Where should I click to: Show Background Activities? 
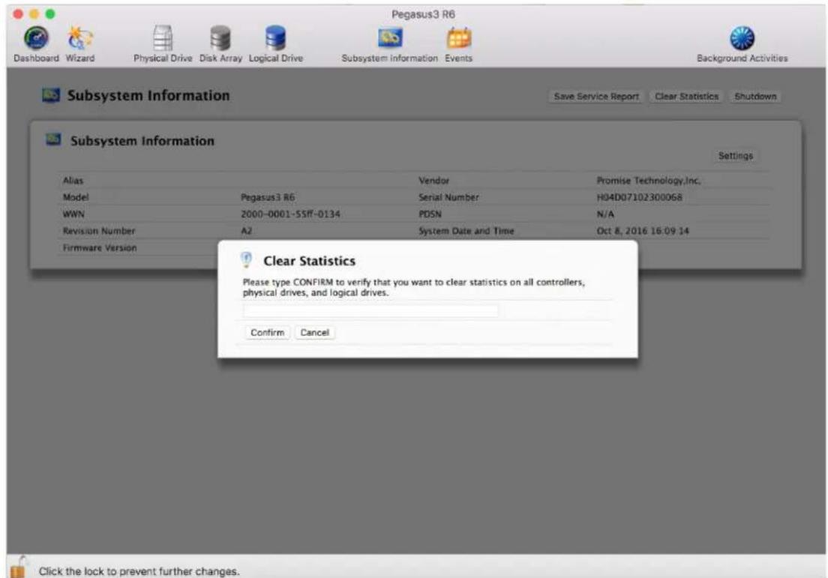click(x=742, y=44)
